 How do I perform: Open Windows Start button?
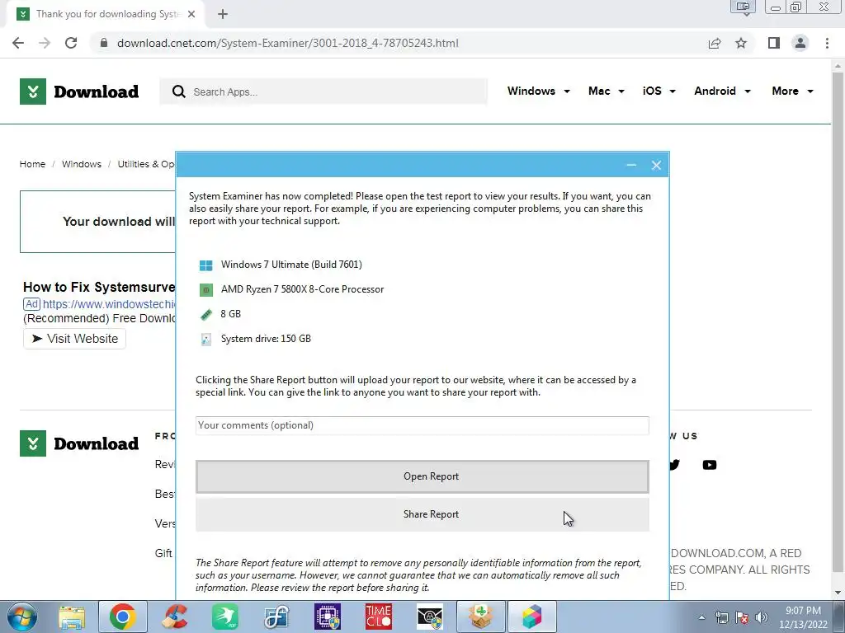click(21, 617)
